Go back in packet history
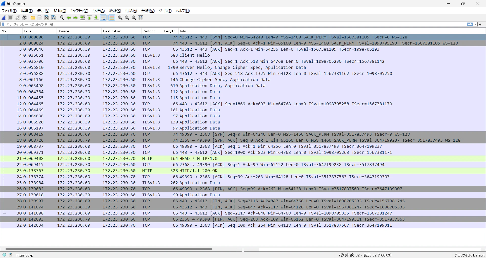 (x=69, y=18)
